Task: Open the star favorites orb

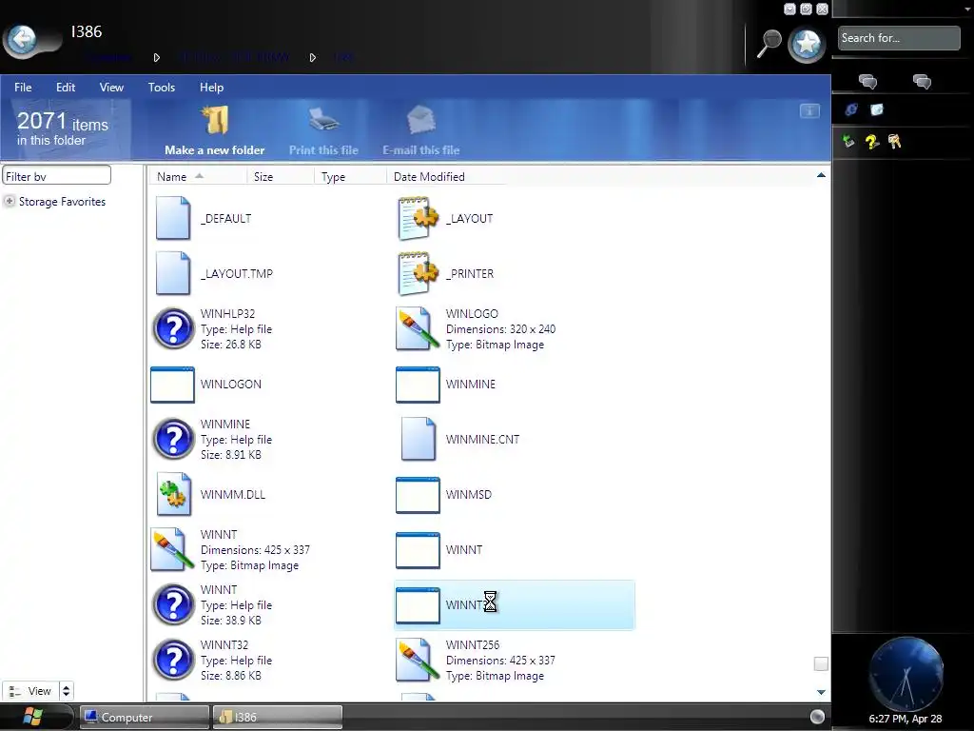Action: 807,45
